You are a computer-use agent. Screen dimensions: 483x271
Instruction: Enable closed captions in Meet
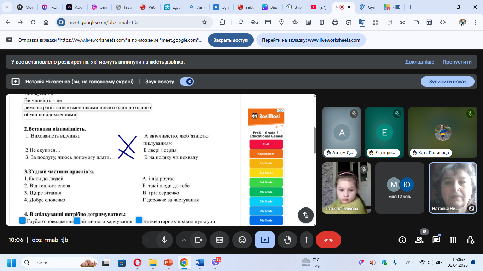tap(220, 240)
